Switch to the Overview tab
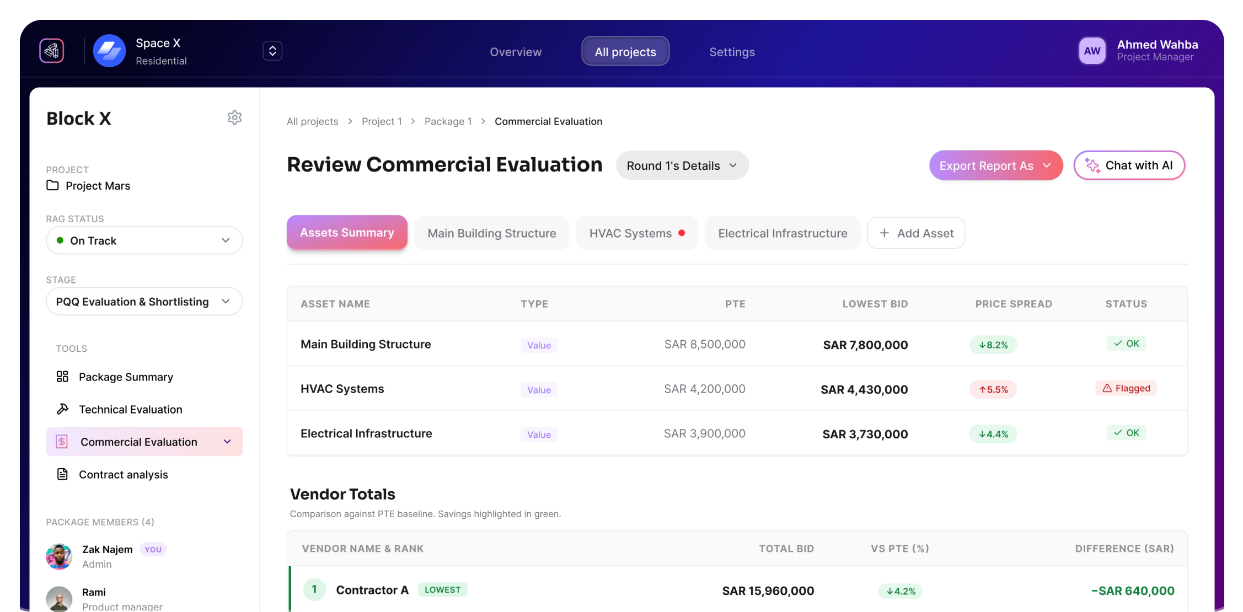The height and width of the screenshot is (612, 1243). 515,51
